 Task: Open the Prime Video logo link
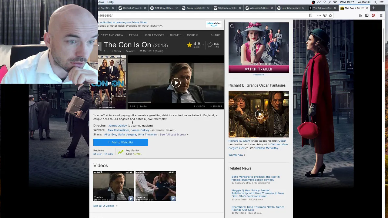[213, 24]
